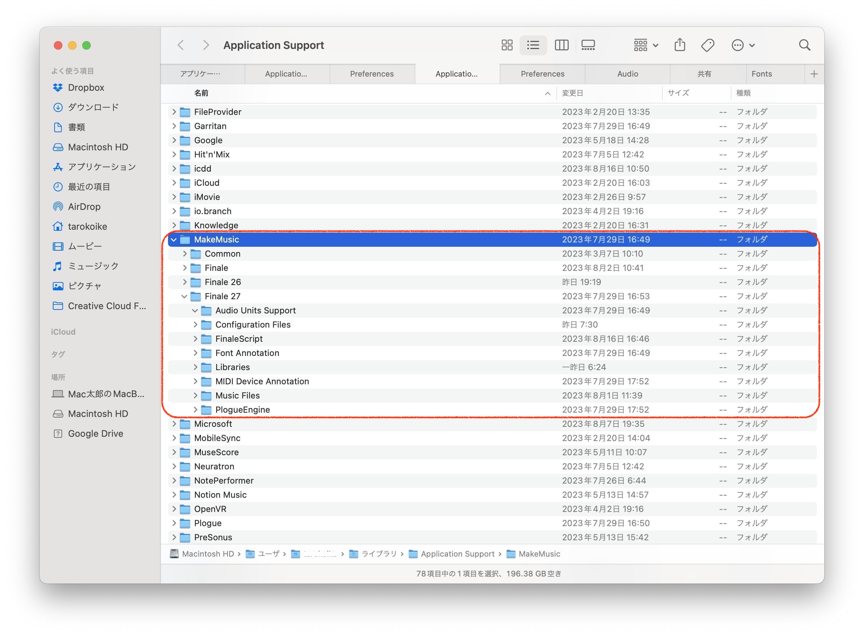Open Macintosh HD under favorites
864x636 pixels.
98,147
